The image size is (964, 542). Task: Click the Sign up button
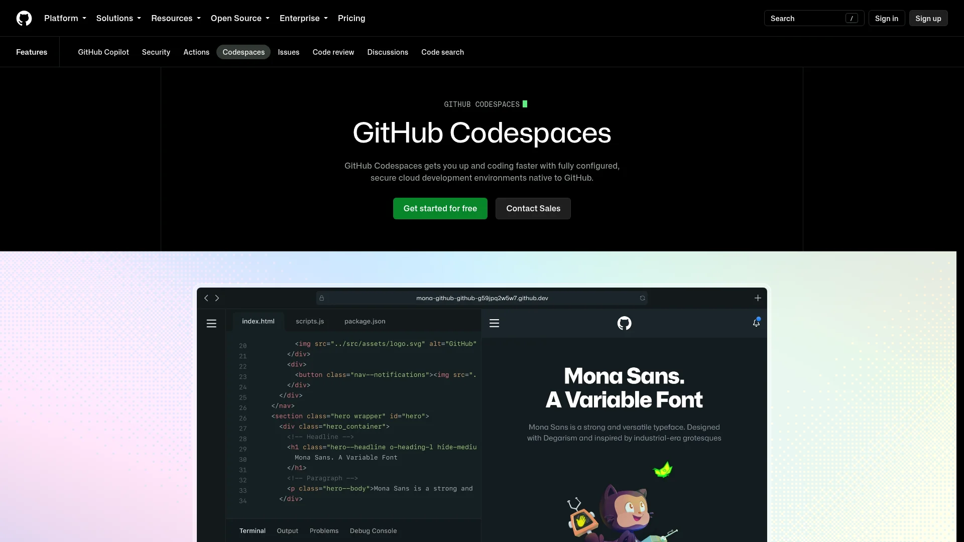tap(928, 18)
